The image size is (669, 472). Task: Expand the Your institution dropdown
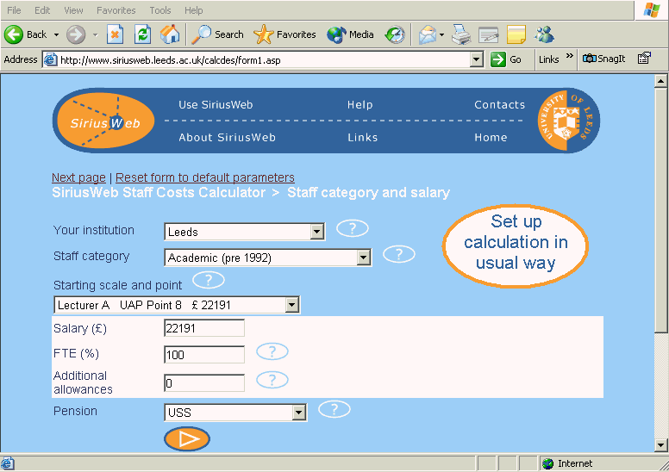[316, 232]
